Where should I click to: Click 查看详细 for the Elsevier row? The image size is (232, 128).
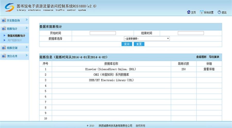209,69
